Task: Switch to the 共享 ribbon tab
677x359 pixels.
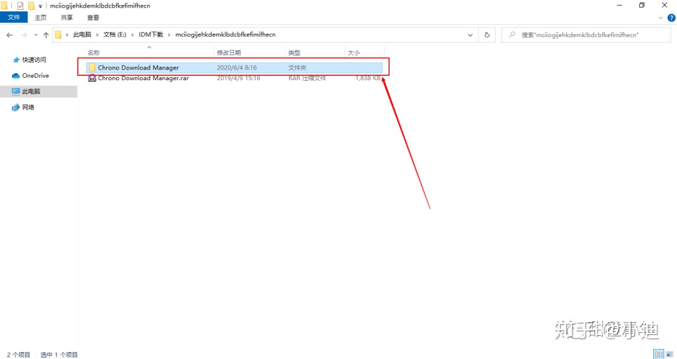Action: click(66, 18)
